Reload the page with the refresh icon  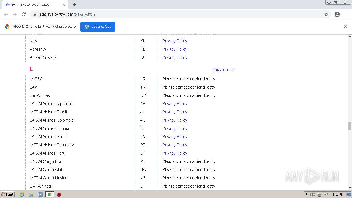24,14
